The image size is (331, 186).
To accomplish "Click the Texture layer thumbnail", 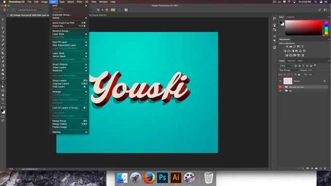I will (x=288, y=81).
